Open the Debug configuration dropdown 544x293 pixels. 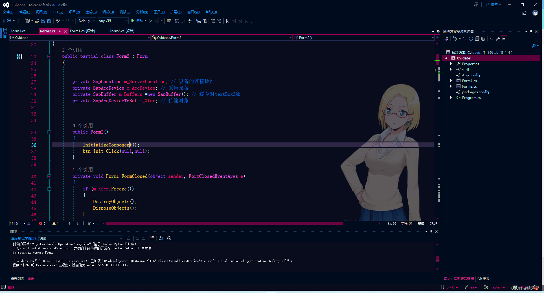click(x=86, y=21)
